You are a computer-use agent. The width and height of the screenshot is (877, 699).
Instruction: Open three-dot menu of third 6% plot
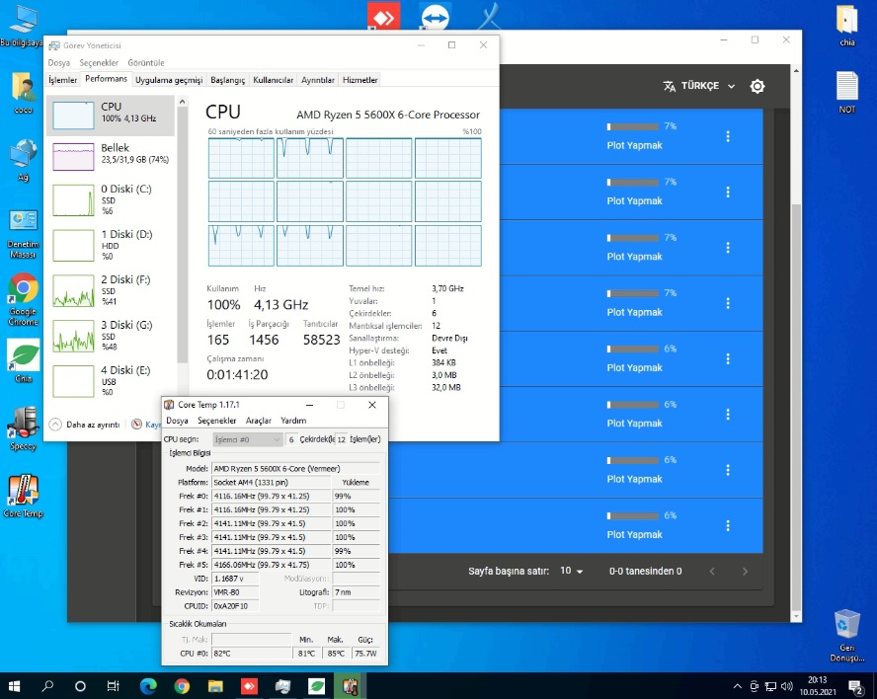pyautogui.click(x=728, y=470)
